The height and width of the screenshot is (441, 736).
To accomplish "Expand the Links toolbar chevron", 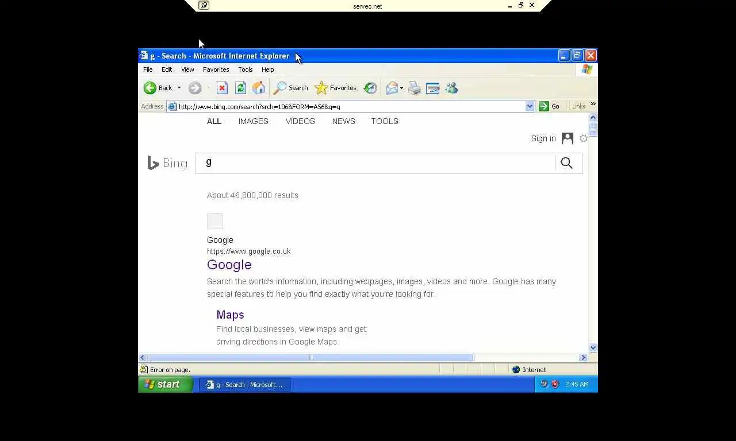I will (593, 105).
